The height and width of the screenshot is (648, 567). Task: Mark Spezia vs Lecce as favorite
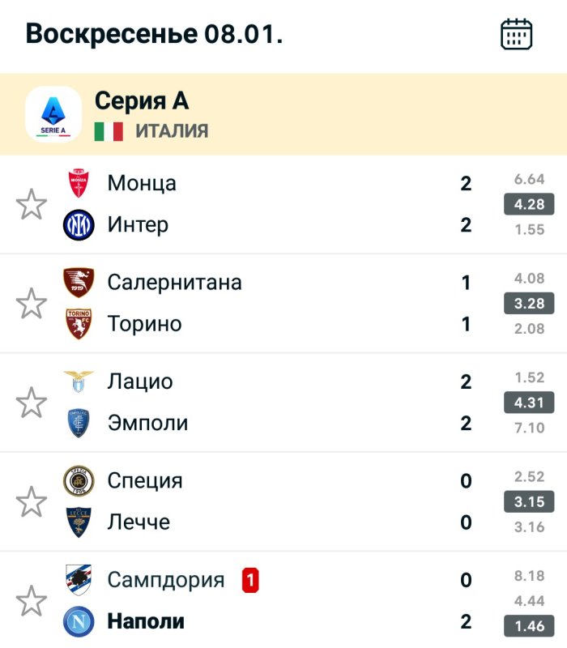click(32, 502)
